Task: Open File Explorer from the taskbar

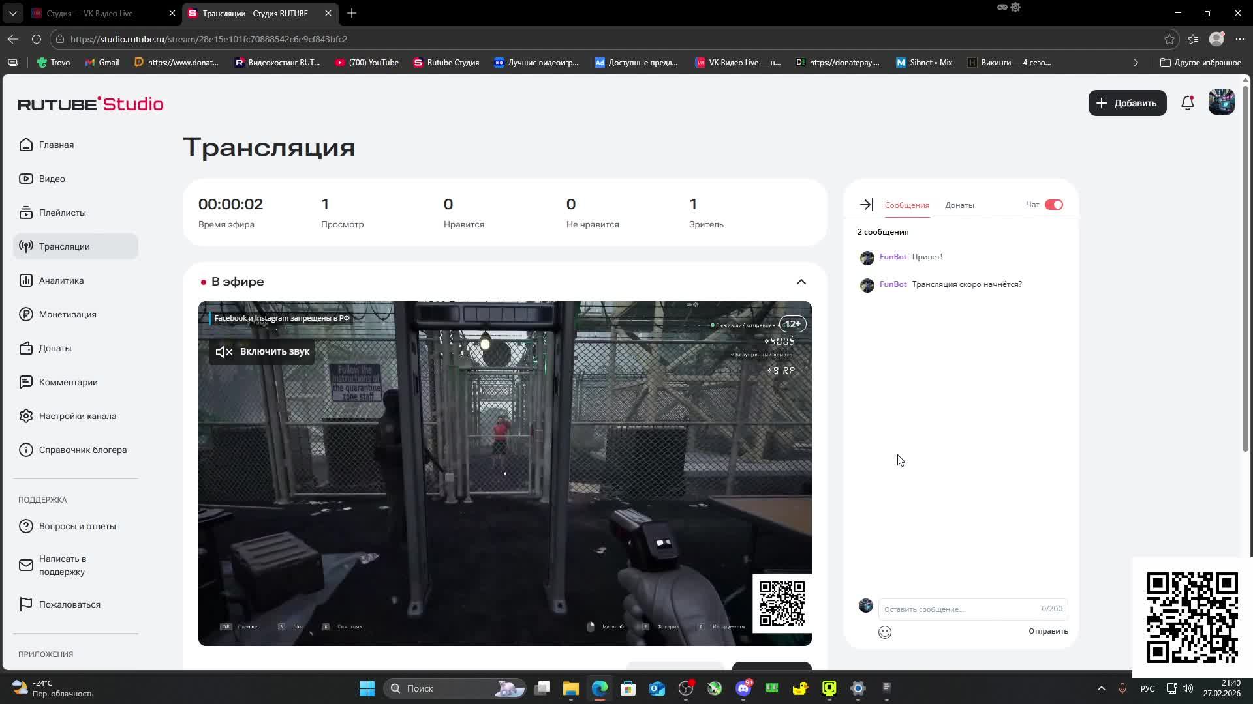Action: click(x=570, y=688)
